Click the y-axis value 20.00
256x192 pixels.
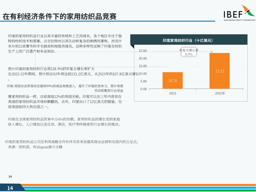click(x=143, y=58)
